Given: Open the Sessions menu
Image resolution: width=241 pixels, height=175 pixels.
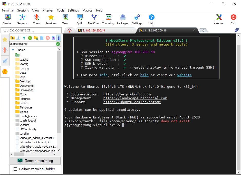Looking at the screenshot, I should pyautogui.click(x=23, y=10).
